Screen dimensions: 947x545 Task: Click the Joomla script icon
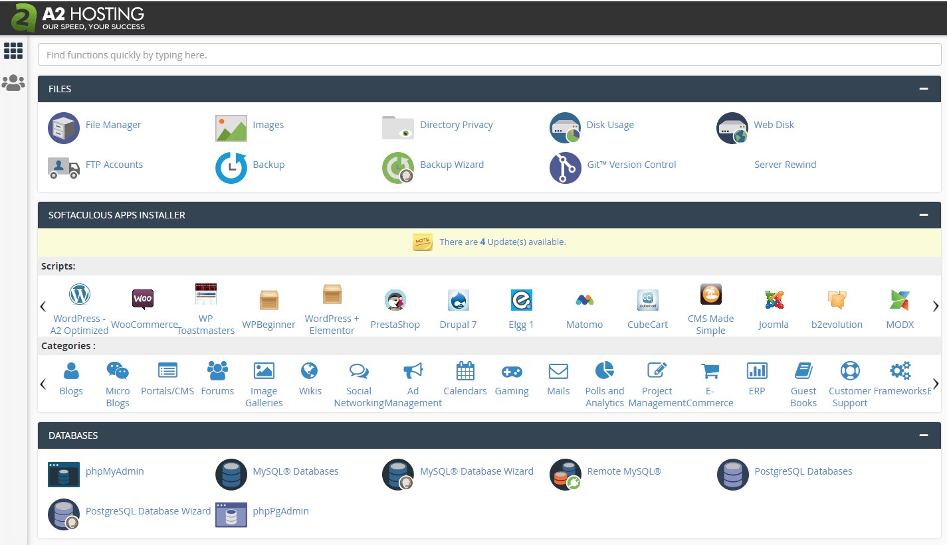point(774,300)
